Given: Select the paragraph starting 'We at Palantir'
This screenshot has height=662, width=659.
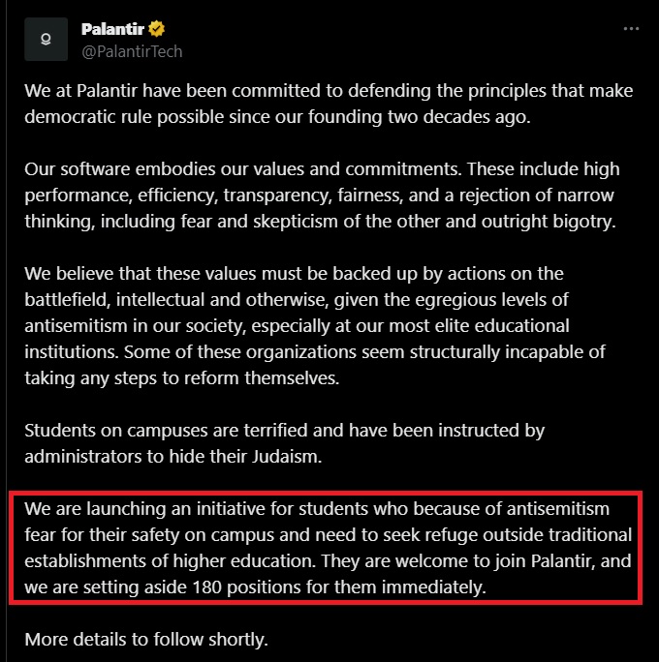Looking at the screenshot, I should pos(329,104).
